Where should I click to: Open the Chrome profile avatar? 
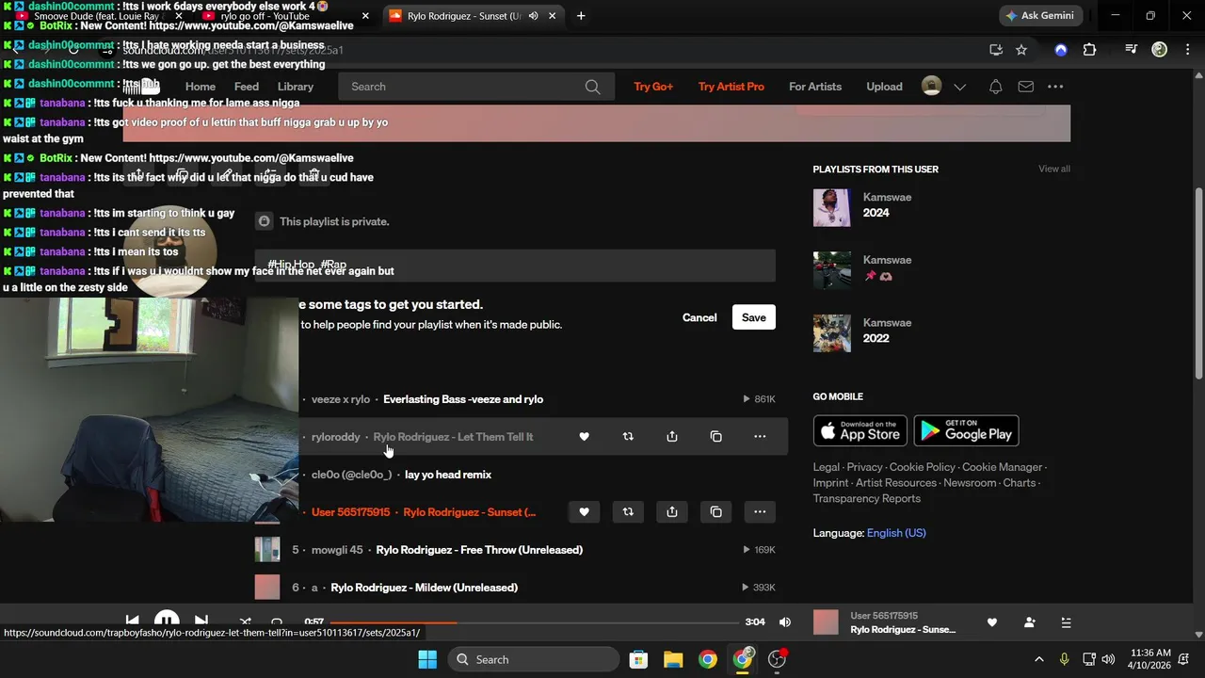pos(1160,50)
